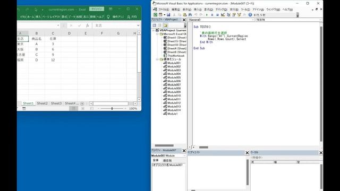Viewport: 340px width, 191px height.
Task: Click the Find binoculars icon in VBA toolbar
Action: 190,15
